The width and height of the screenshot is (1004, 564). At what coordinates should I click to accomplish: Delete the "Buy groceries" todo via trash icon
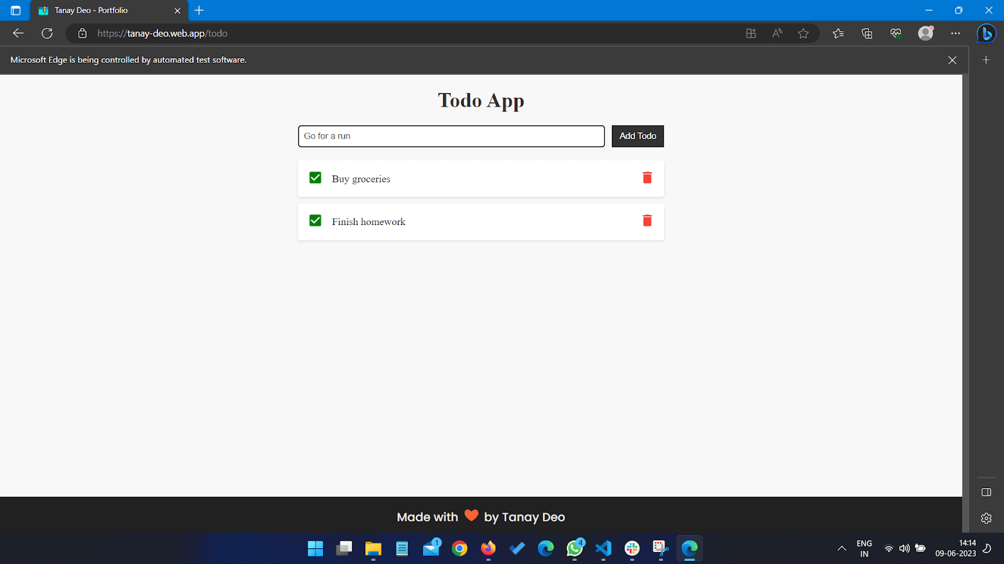(x=646, y=177)
